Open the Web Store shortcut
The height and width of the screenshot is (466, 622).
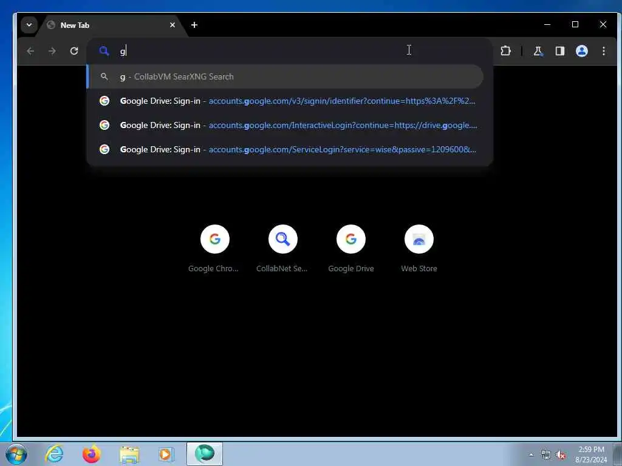[419, 248]
